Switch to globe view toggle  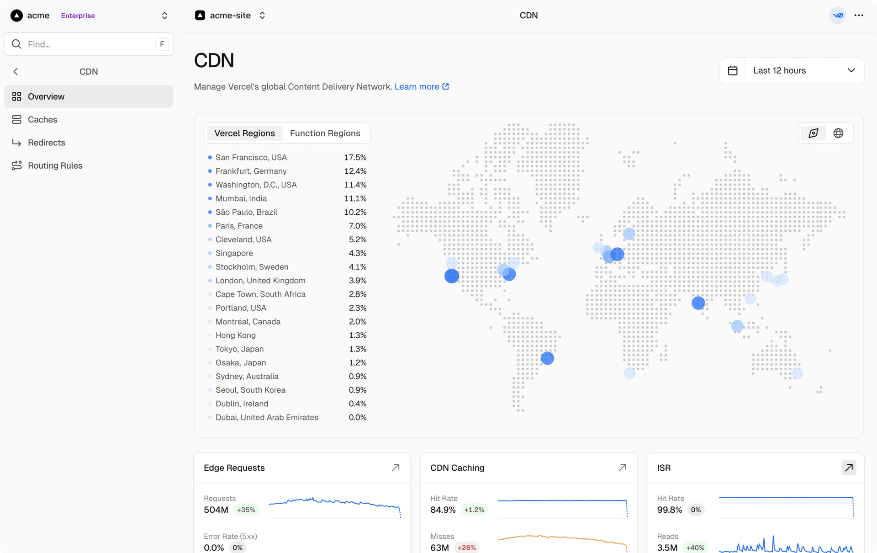pyautogui.click(x=838, y=133)
